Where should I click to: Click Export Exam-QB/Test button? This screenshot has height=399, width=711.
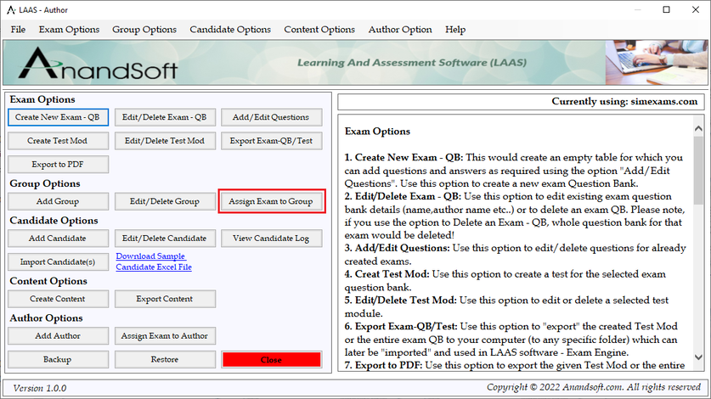[271, 141]
